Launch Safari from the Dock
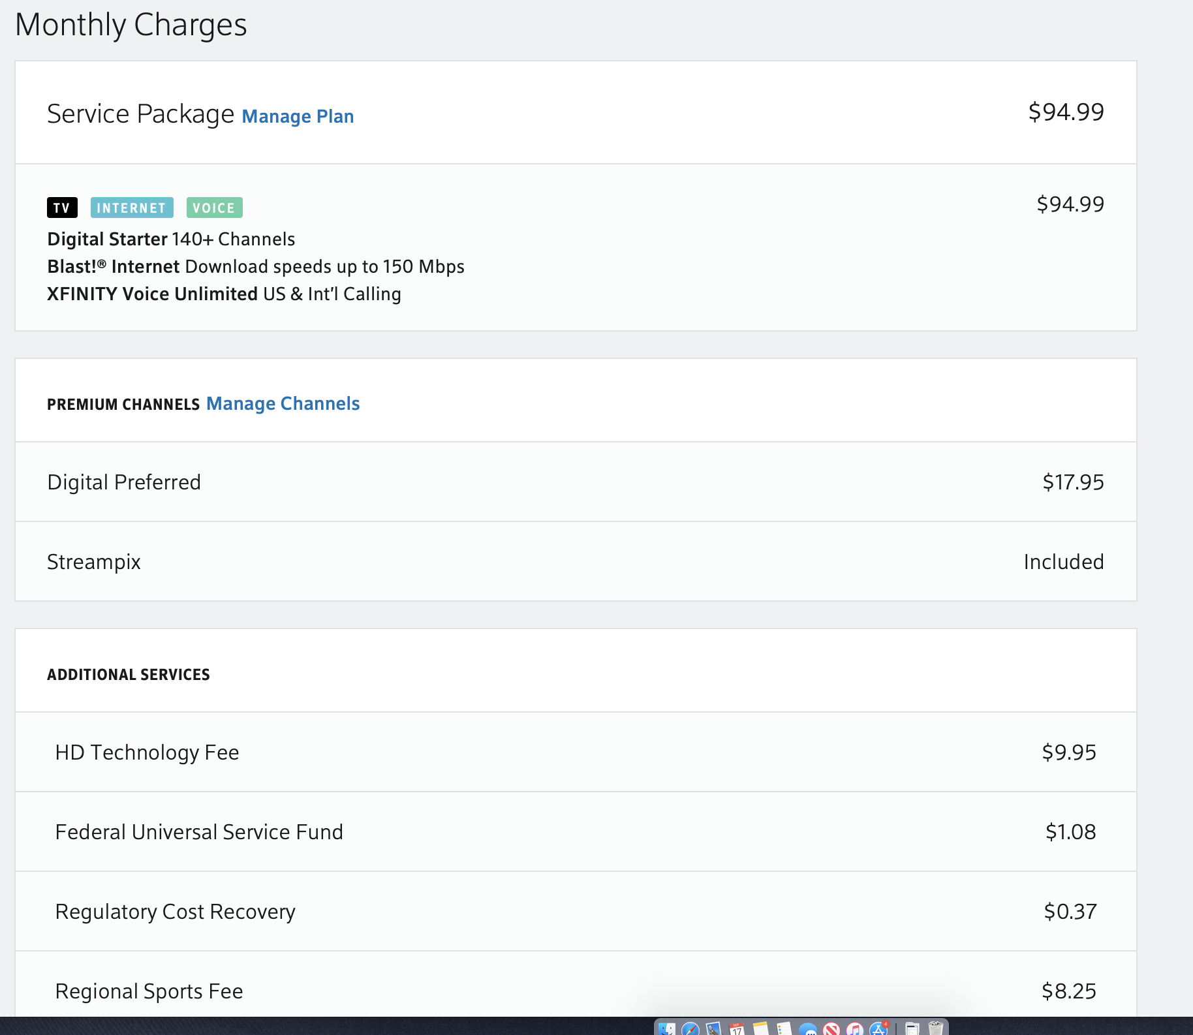 (690, 1029)
